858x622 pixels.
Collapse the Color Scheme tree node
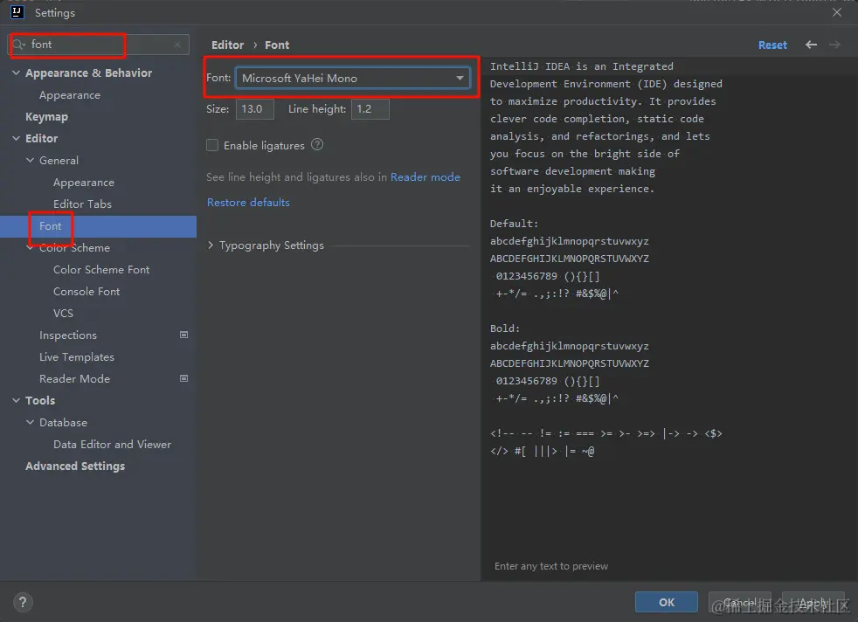click(30, 248)
